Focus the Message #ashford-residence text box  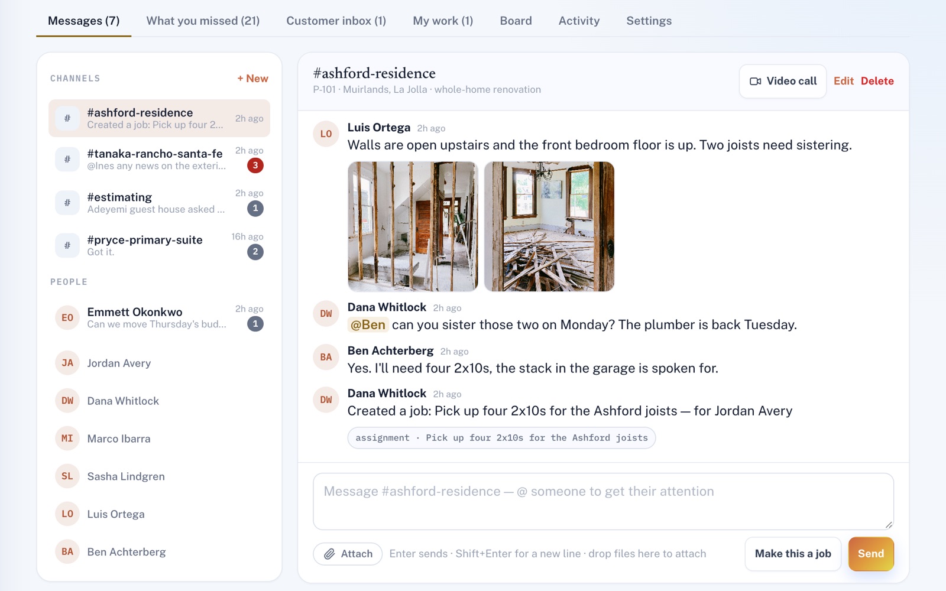[603, 501]
